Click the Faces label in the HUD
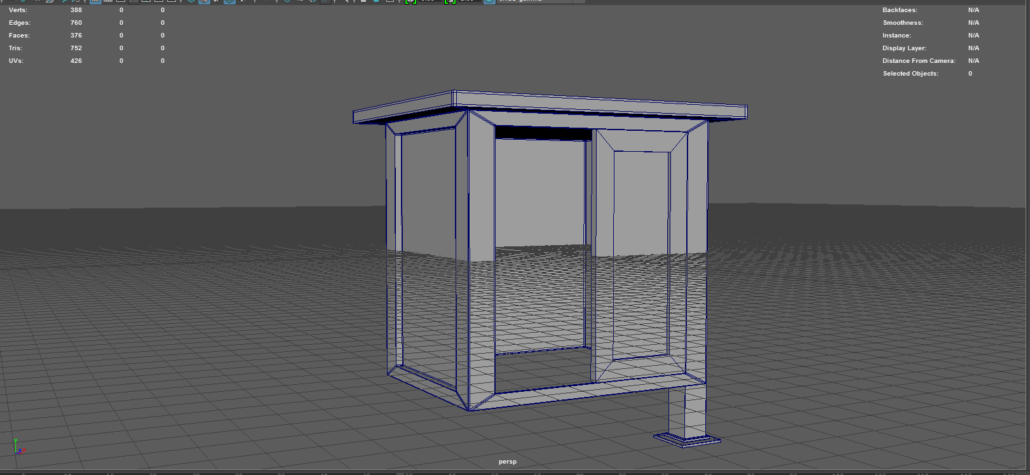Image resolution: width=1030 pixels, height=475 pixels. 19,36
